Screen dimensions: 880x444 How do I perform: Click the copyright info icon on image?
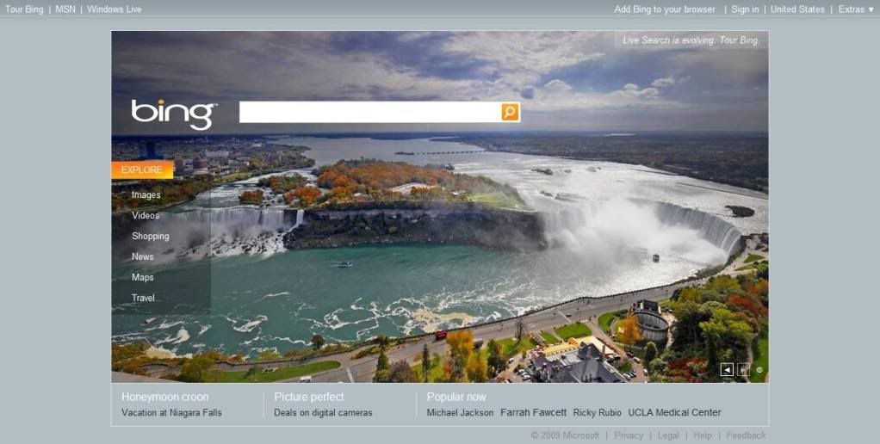[x=759, y=369]
